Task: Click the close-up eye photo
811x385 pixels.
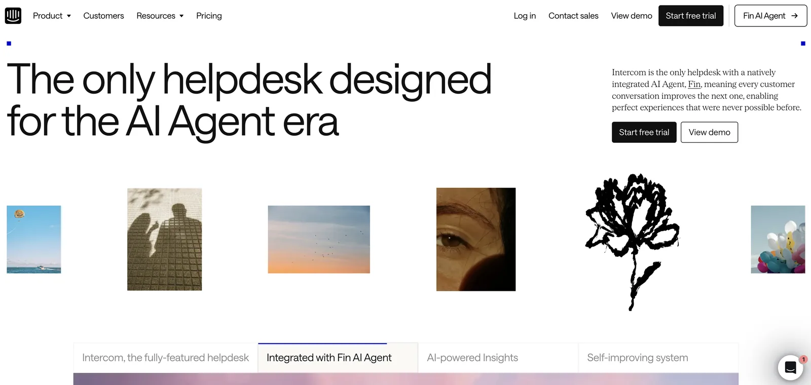Action: click(476, 239)
